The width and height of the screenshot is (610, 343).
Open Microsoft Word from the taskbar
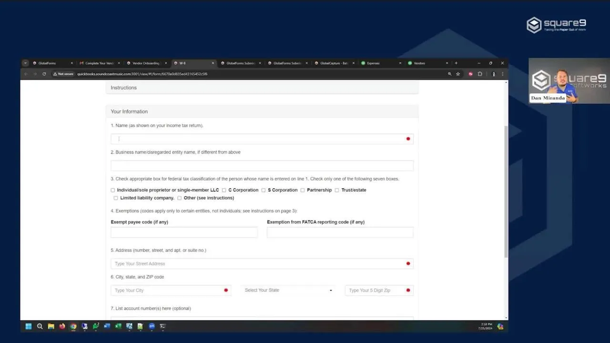click(107, 326)
